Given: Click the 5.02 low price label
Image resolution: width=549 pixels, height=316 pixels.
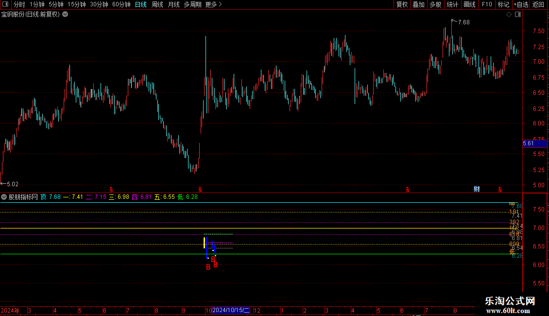Looking at the screenshot, I should coord(12,184).
